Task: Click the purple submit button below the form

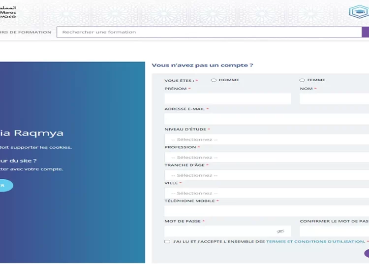Action: coord(367,253)
